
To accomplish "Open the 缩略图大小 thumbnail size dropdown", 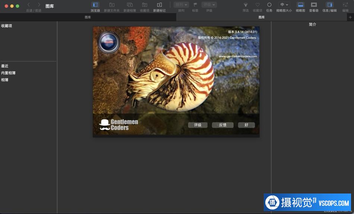I will click(284, 5).
